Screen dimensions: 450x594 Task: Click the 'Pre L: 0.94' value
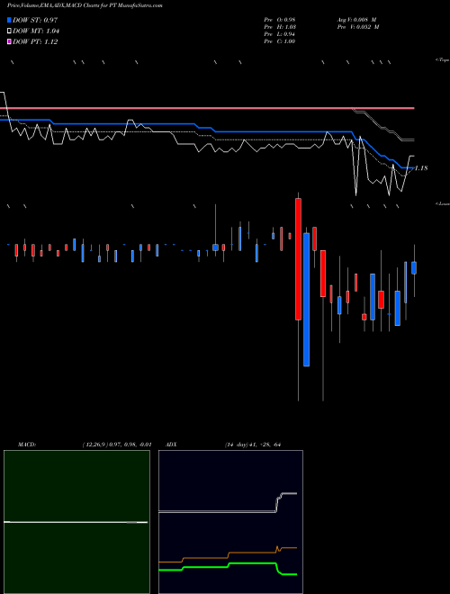pyautogui.click(x=280, y=34)
